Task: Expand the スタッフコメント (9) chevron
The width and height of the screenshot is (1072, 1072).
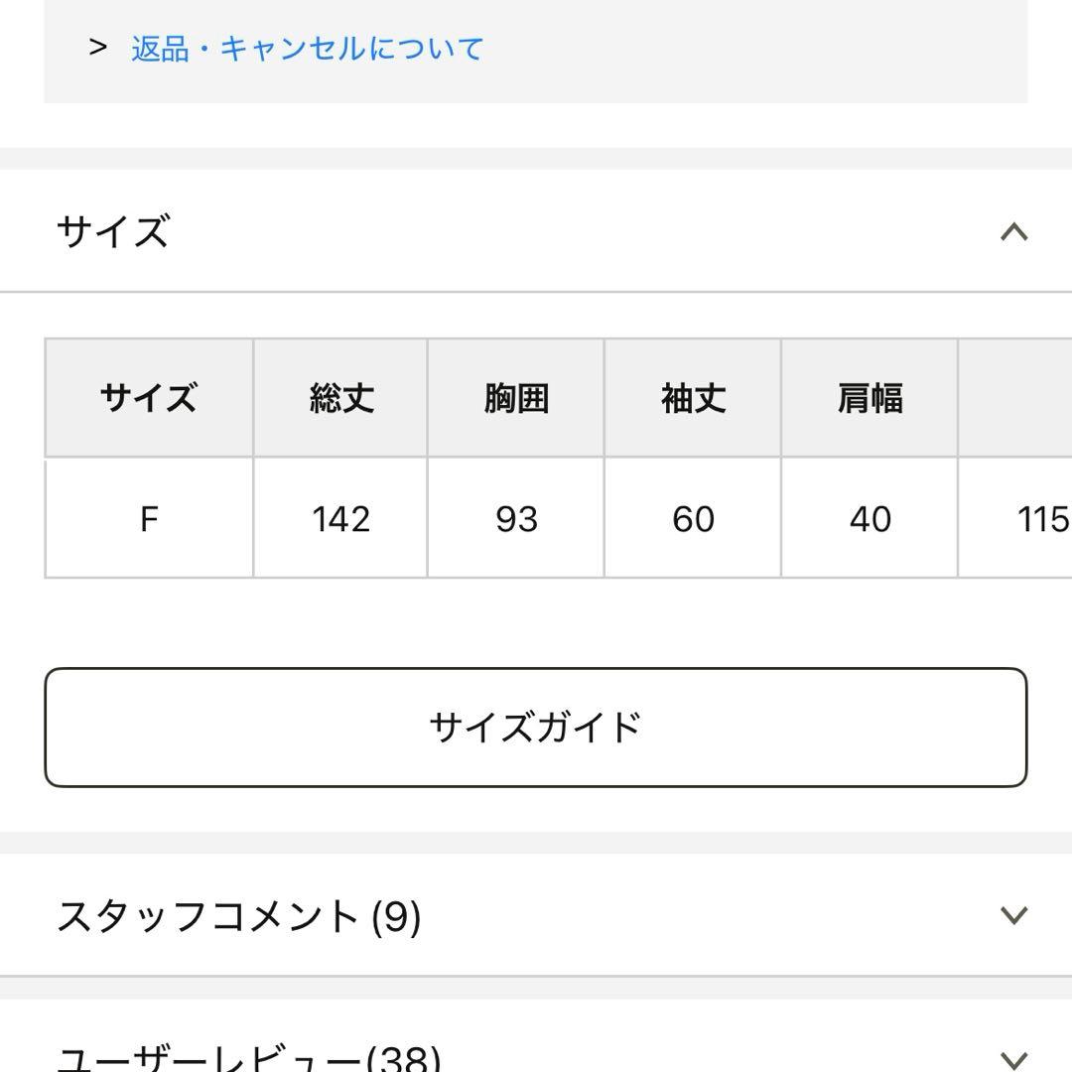Action: [1013, 915]
